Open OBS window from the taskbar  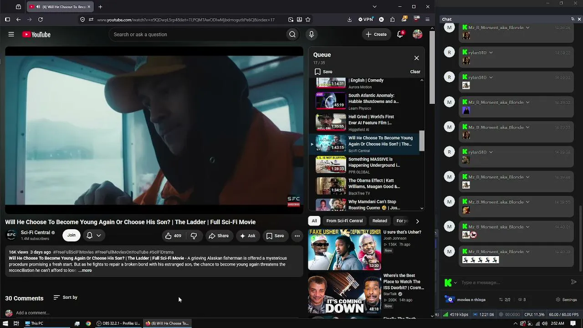[x=118, y=323]
